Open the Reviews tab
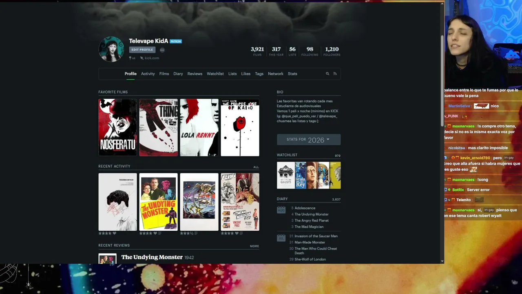Image resolution: width=522 pixels, height=294 pixels. click(x=195, y=74)
